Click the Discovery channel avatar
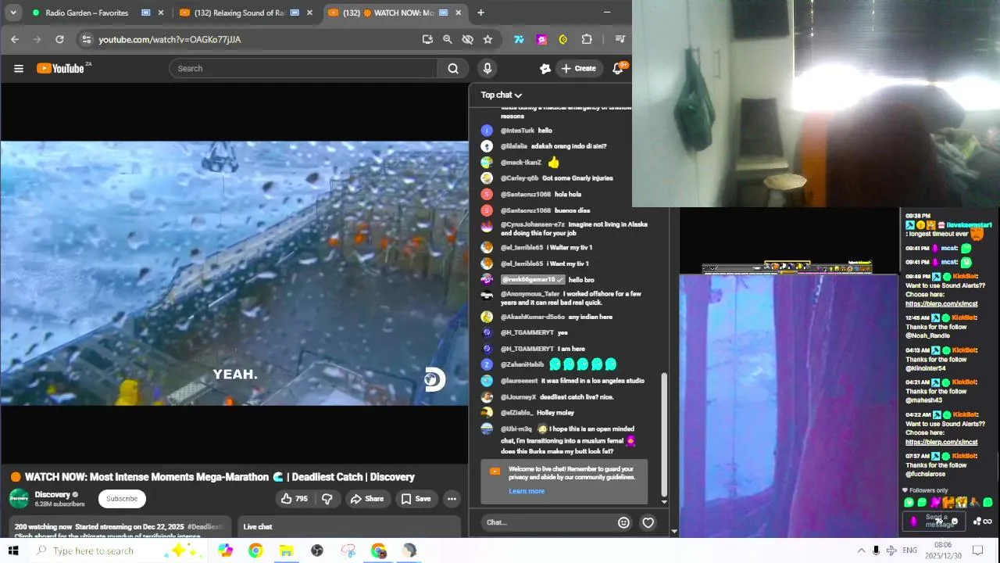Viewport: 1000px width, 563px height. (x=19, y=498)
